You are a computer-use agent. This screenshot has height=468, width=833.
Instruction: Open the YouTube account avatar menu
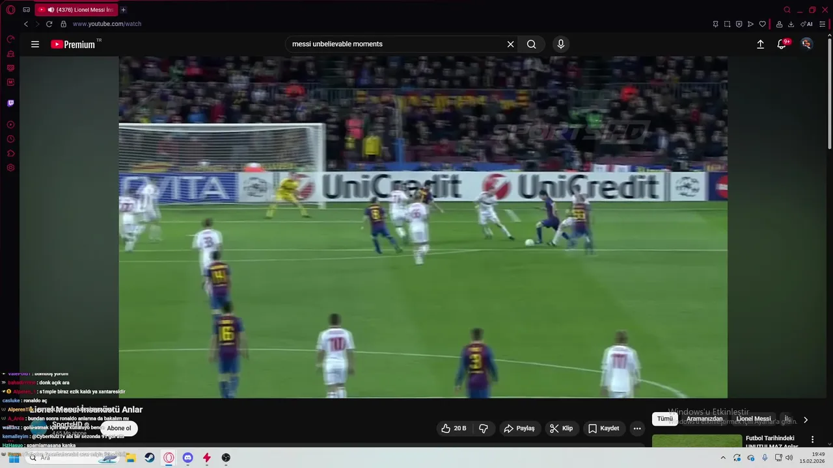click(807, 44)
